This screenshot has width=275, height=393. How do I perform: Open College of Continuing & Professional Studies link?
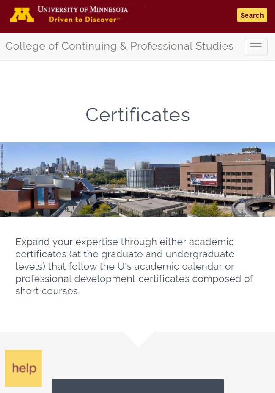tap(119, 46)
